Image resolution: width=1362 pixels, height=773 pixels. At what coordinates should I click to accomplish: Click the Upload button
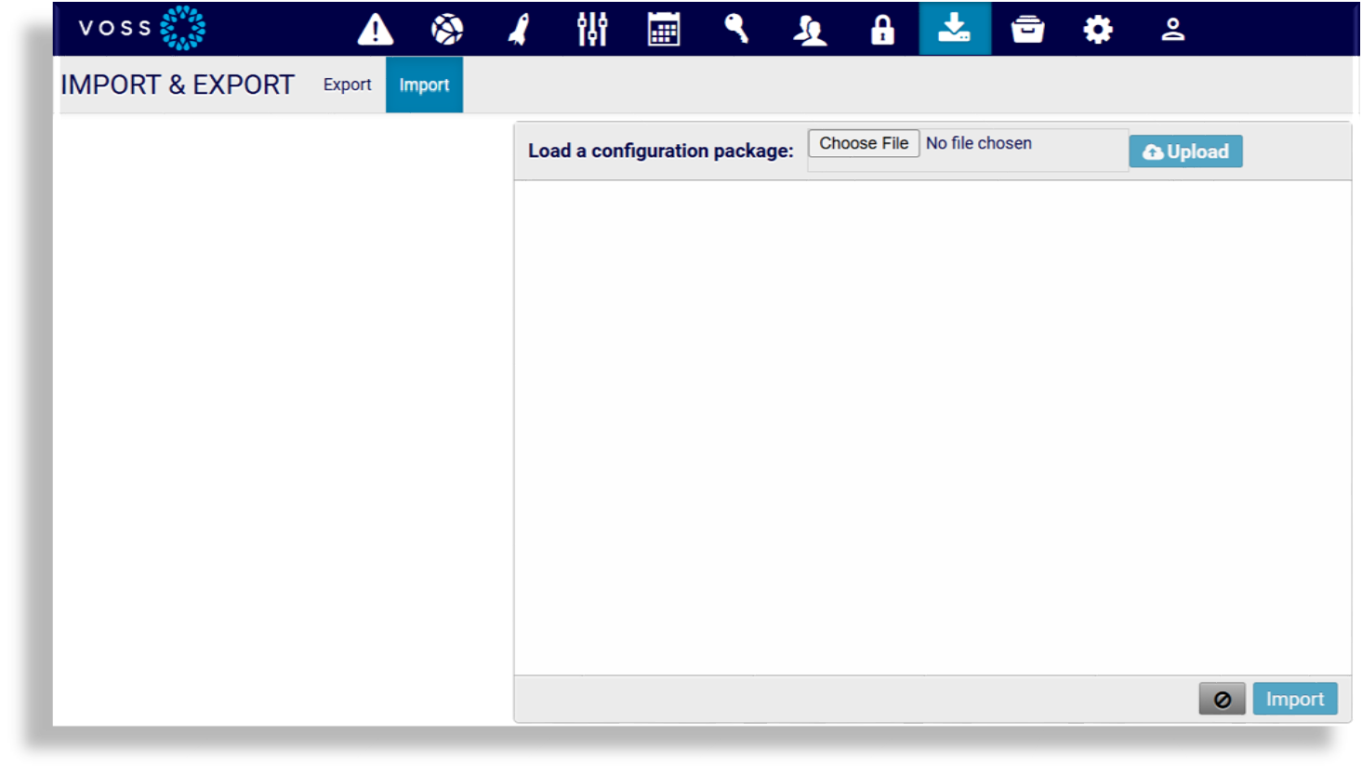pos(1185,151)
